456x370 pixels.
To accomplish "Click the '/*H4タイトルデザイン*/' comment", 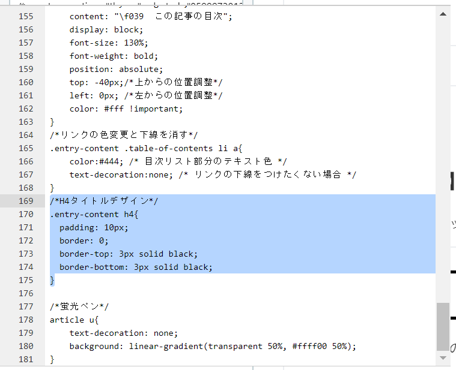I will tap(104, 201).
